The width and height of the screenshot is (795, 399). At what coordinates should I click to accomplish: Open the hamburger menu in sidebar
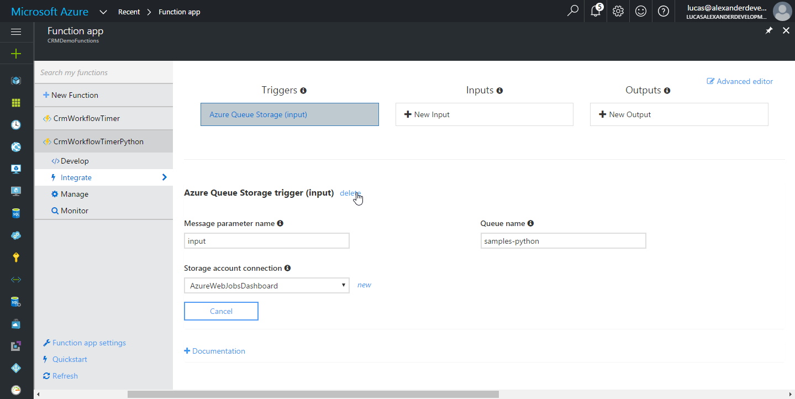(16, 32)
